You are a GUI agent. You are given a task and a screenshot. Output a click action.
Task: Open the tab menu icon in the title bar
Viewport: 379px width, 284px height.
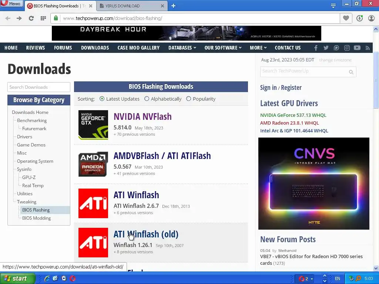[333, 6]
